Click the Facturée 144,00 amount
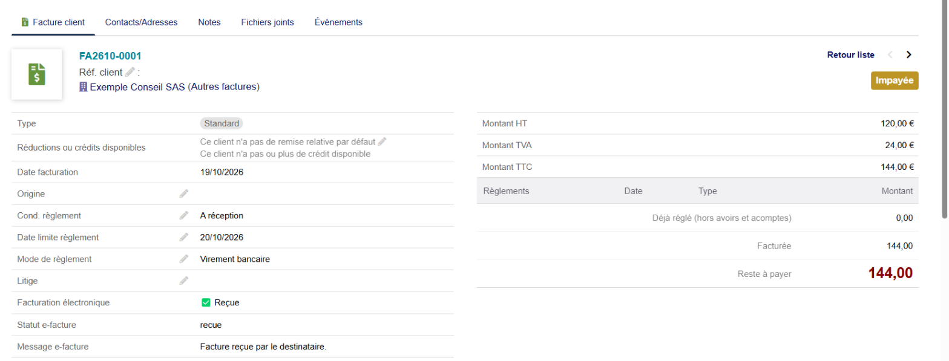Screen dimensions: 949x361 click(x=899, y=246)
